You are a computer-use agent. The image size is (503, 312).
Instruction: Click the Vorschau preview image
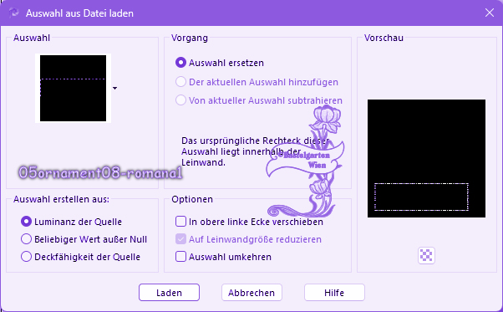coord(426,159)
